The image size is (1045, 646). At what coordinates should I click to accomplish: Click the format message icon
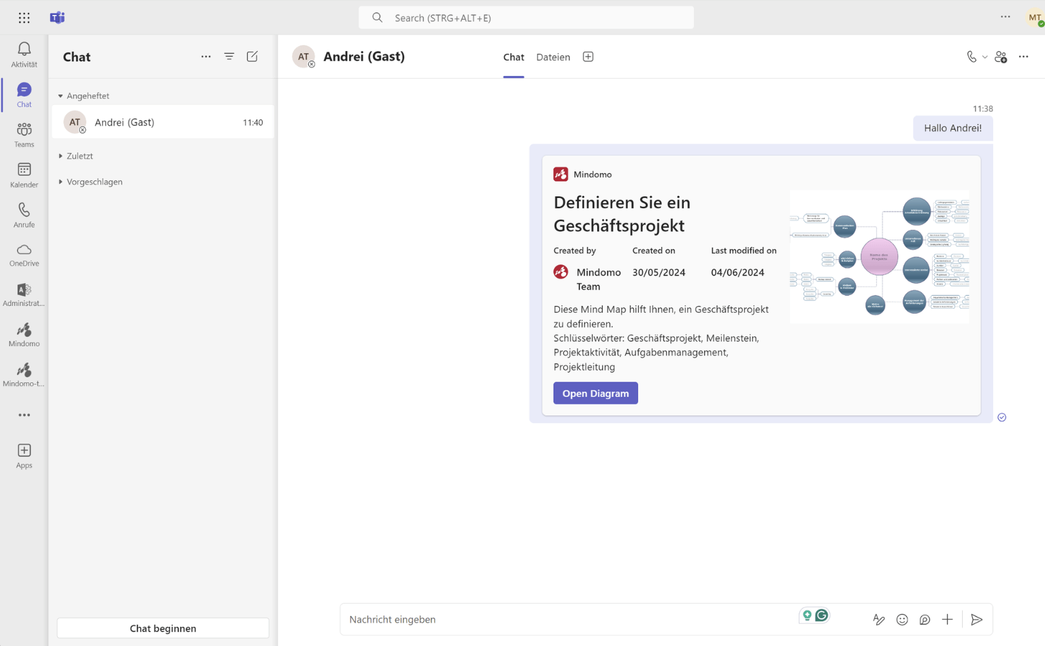point(879,619)
